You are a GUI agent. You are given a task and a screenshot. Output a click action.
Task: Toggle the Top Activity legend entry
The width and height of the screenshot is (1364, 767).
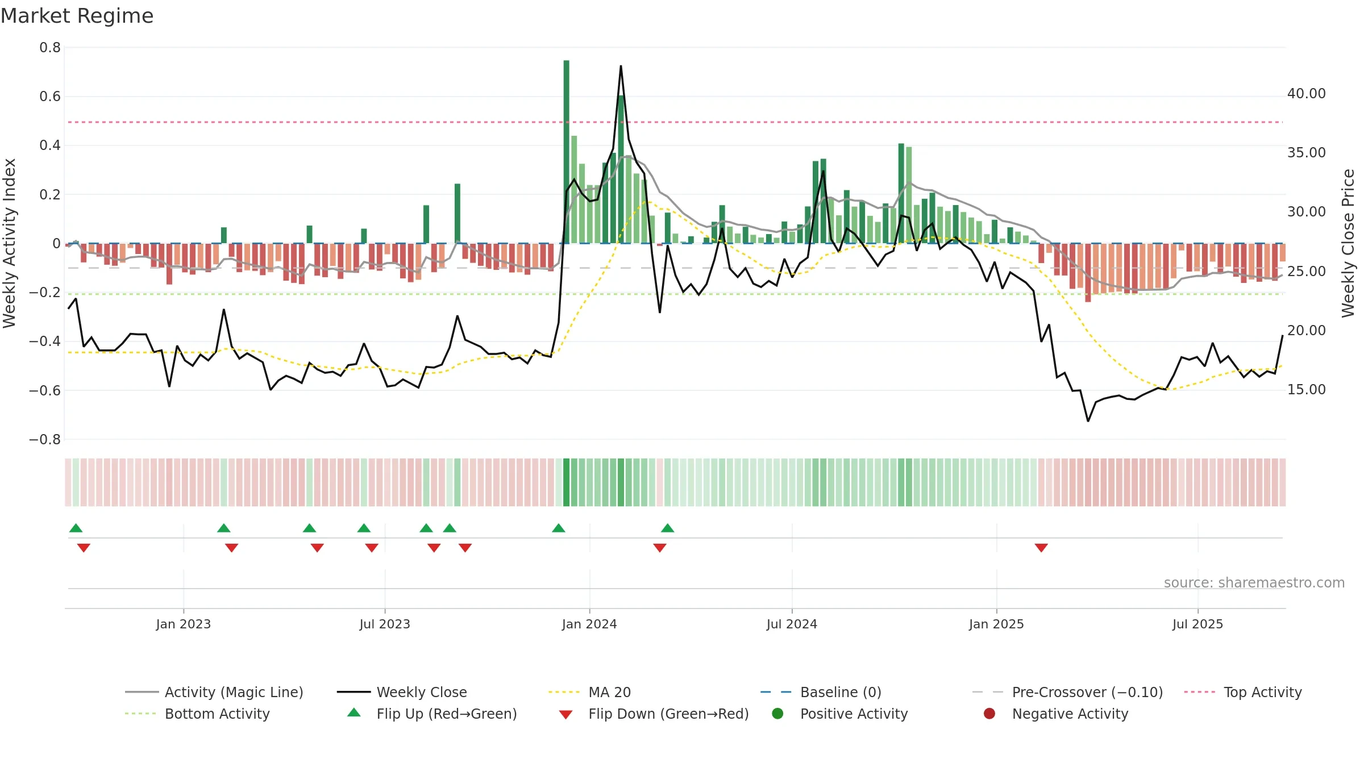(1243, 692)
